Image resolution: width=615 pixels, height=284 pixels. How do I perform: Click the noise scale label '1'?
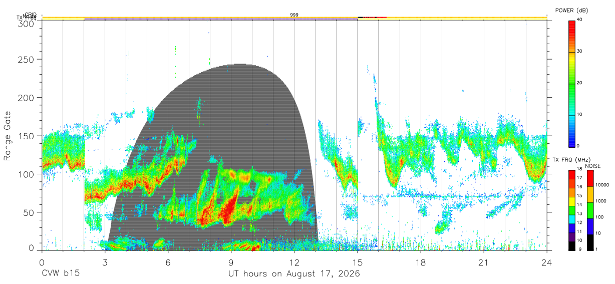pyautogui.click(x=597, y=249)
